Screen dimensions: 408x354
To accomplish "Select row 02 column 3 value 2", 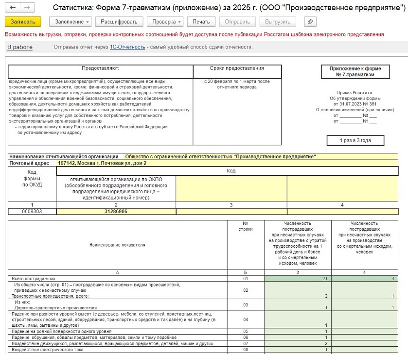I will pos(298,290).
